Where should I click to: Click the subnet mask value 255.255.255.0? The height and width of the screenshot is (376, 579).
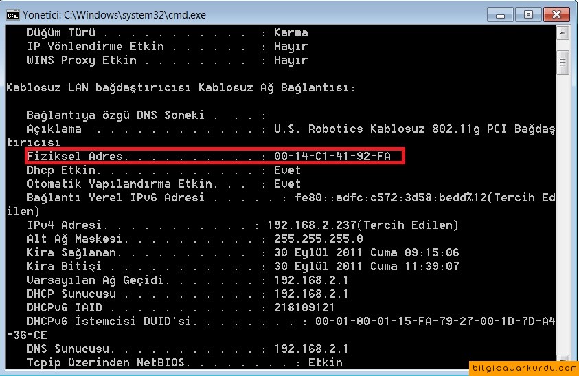coord(318,239)
